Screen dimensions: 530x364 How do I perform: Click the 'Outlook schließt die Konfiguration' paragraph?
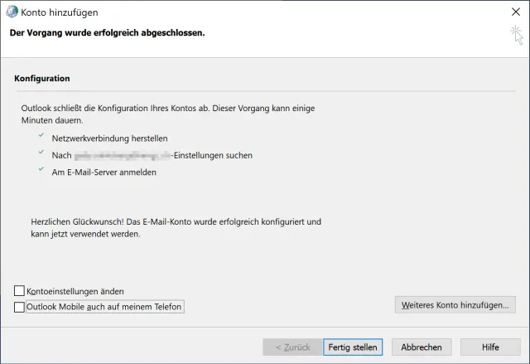point(168,114)
